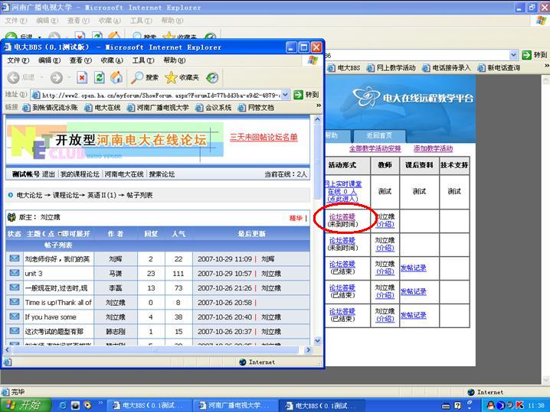Expand address dropdown in background browser window

tap(513, 55)
